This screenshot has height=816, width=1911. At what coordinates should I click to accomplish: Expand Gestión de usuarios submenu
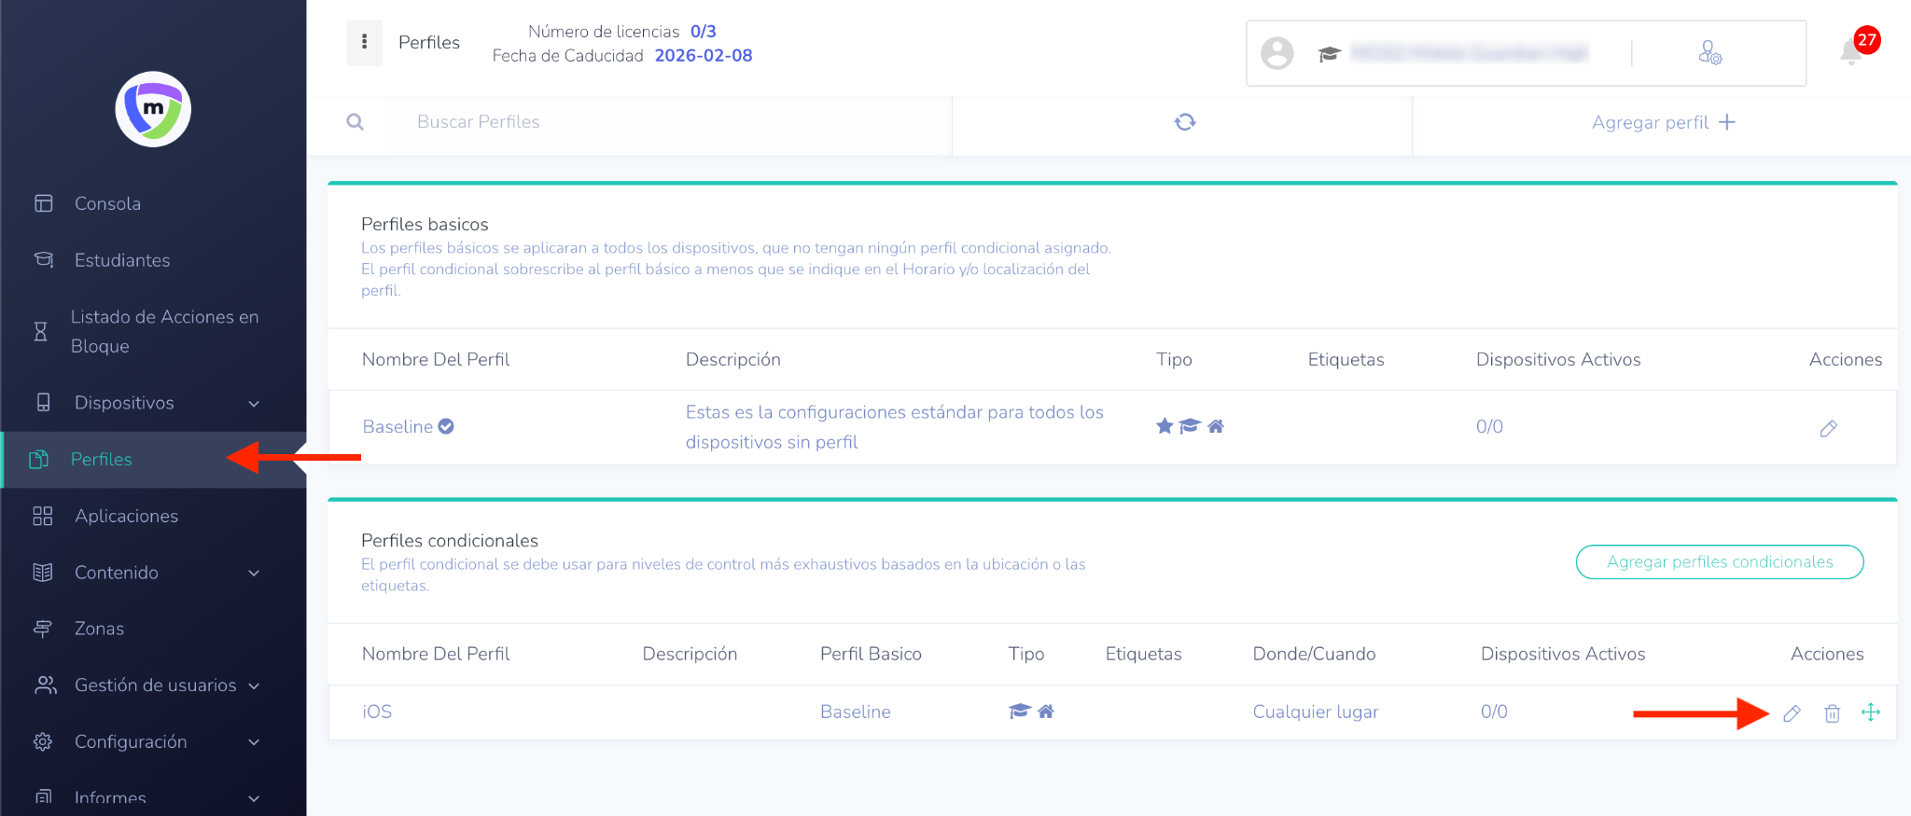pos(254,685)
